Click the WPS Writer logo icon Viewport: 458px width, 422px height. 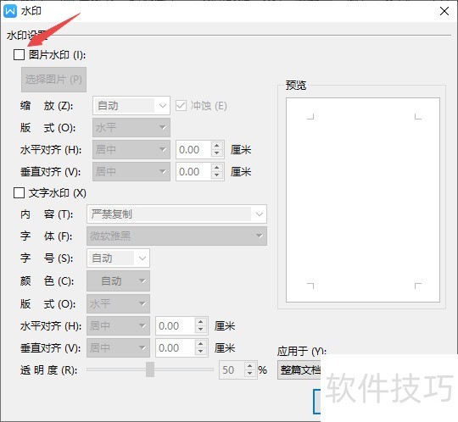(x=10, y=11)
